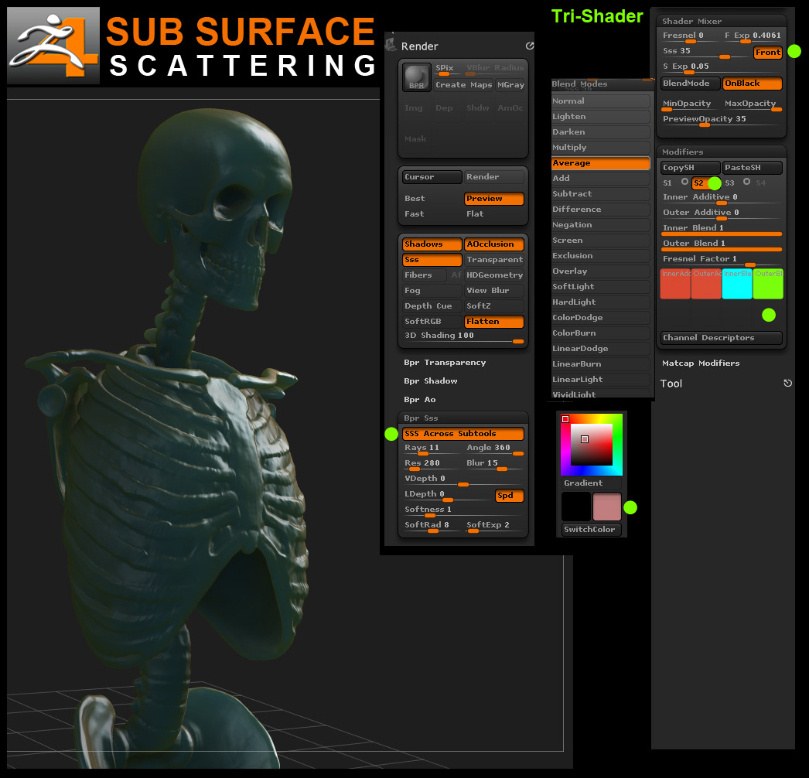Image resolution: width=809 pixels, height=778 pixels.
Task: Choose Difference blend mode
Action: pos(600,210)
